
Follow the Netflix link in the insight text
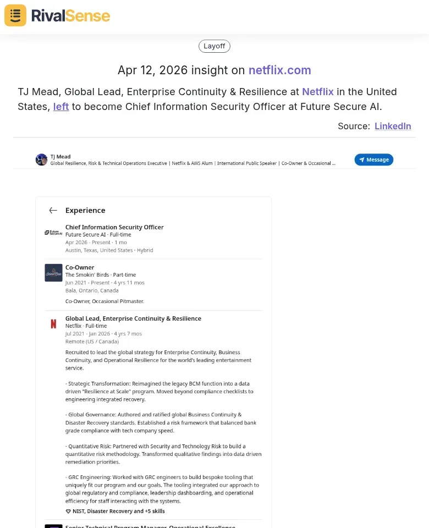(x=318, y=92)
